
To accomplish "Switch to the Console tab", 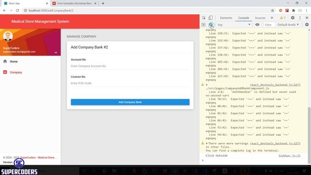I will pyautogui.click(x=243, y=18).
